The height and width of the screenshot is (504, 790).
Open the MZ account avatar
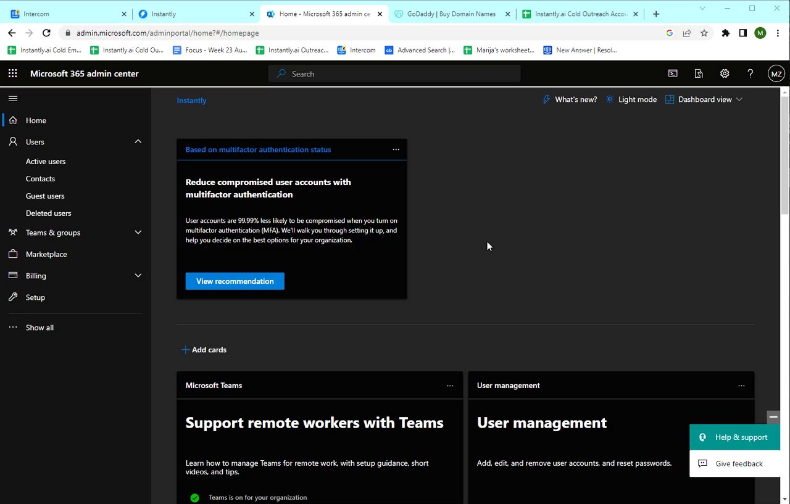[x=776, y=74]
